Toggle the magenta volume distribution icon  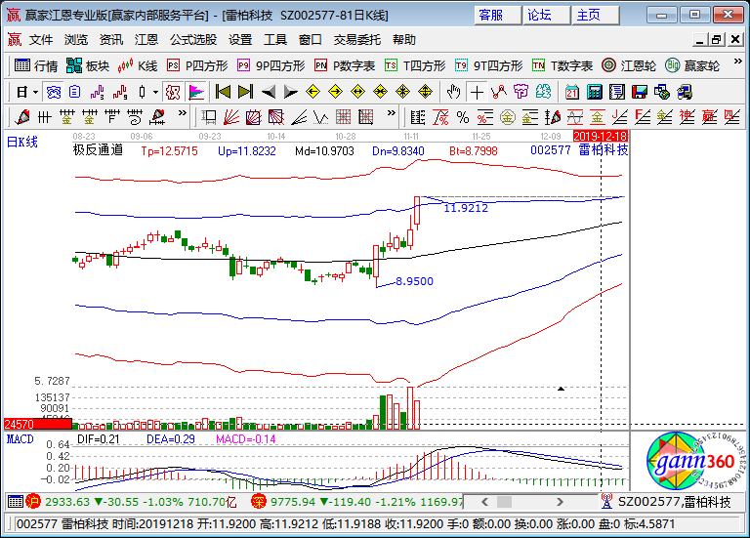tap(196, 92)
